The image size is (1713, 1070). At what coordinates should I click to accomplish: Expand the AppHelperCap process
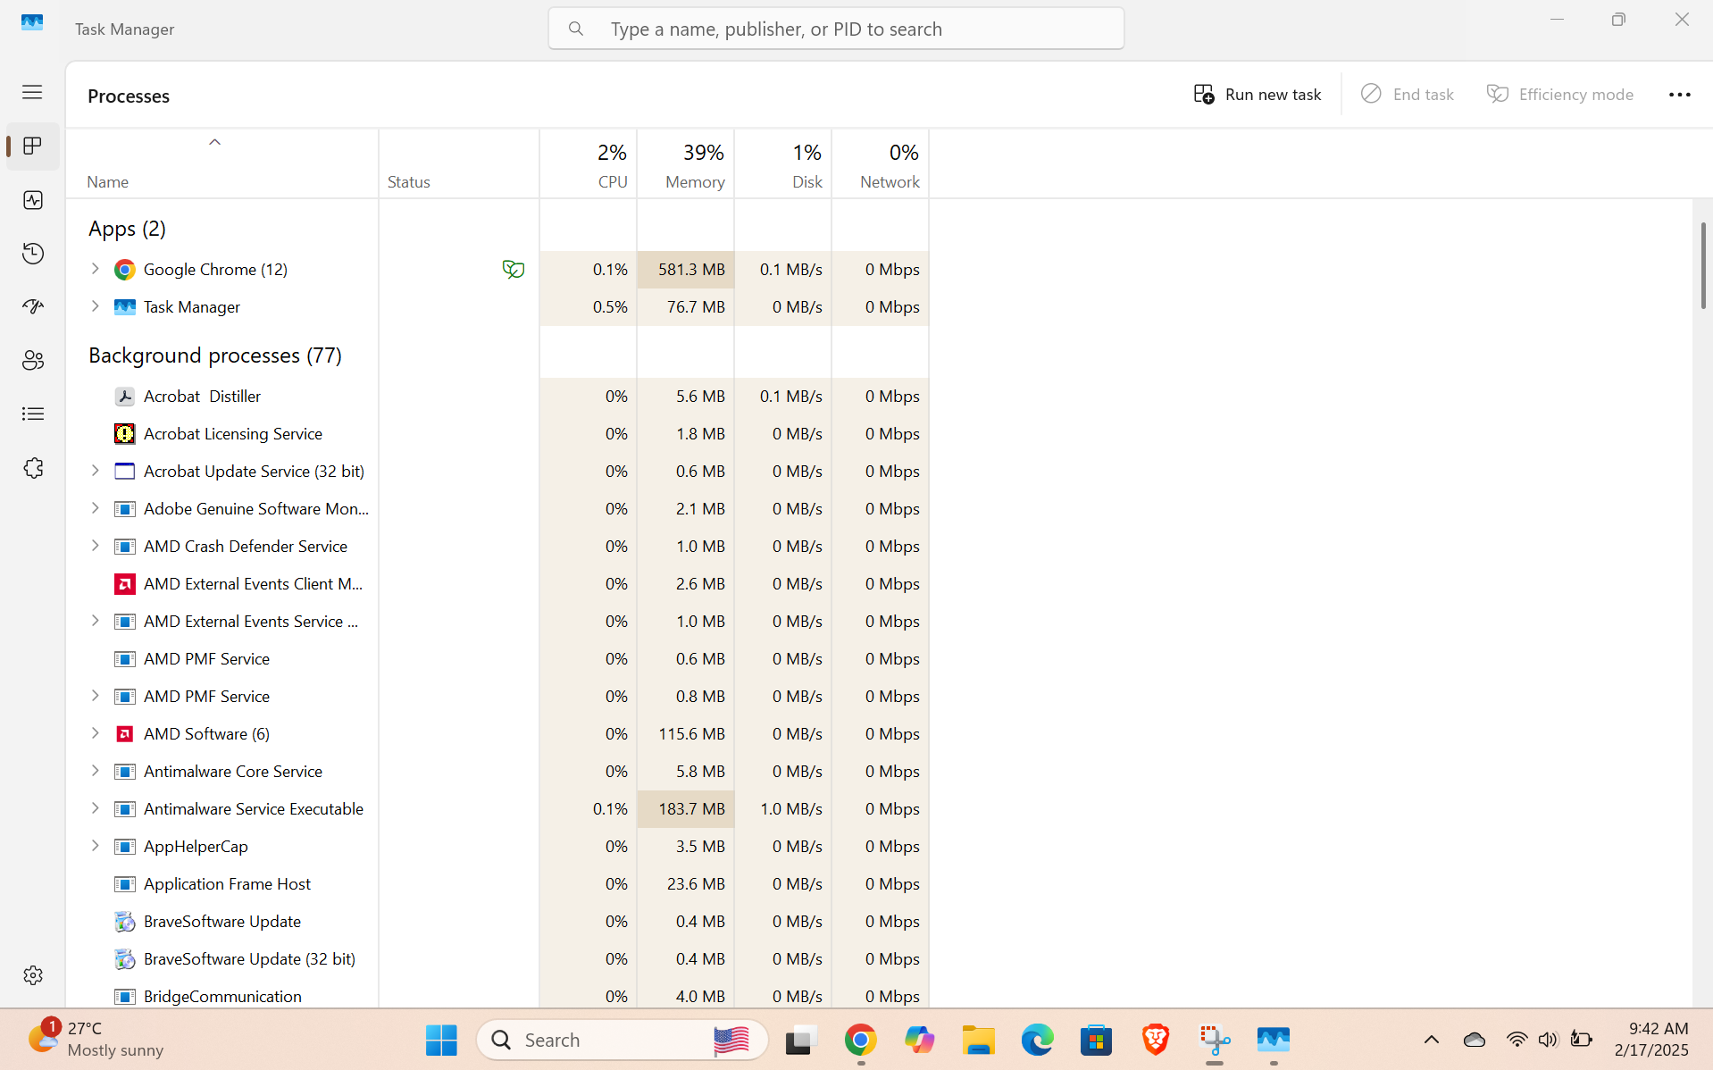coord(96,846)
